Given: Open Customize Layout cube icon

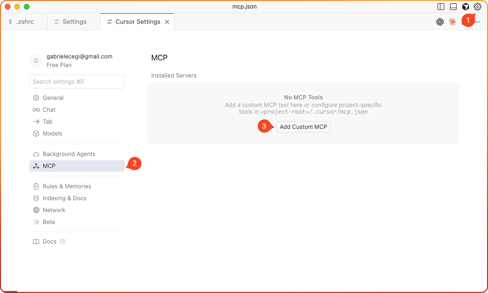Looking at the screenshot, I should pyautogui.click(x=466, y=7).
